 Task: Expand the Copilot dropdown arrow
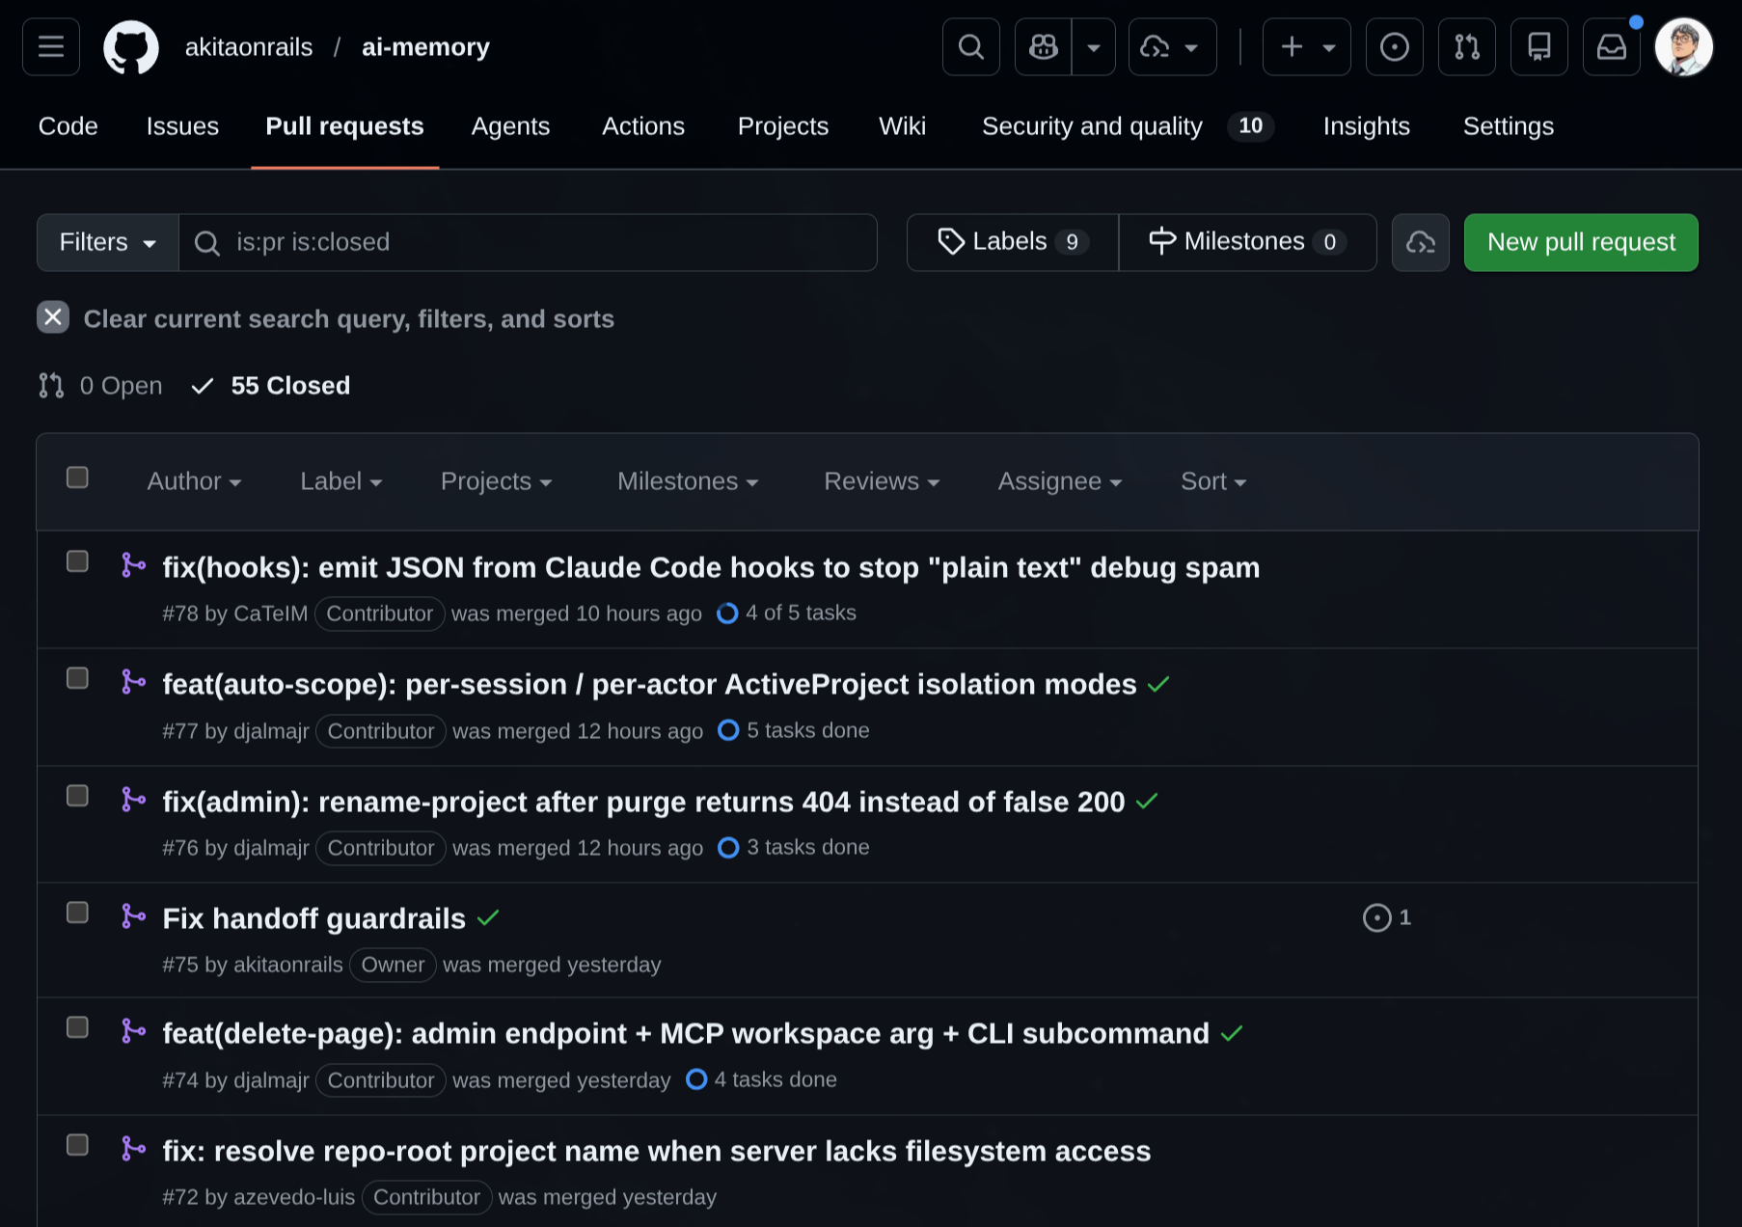[x=1094, y=47]
